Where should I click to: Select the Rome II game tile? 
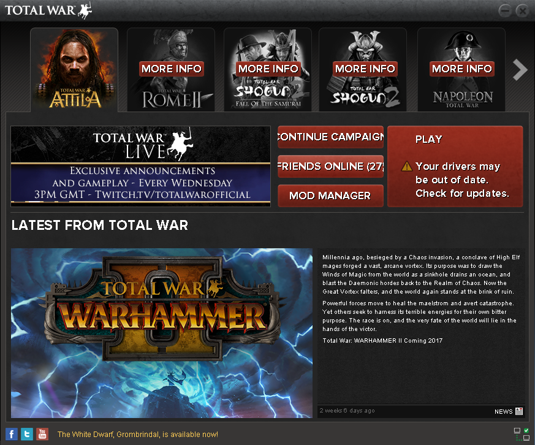[171, 70]
